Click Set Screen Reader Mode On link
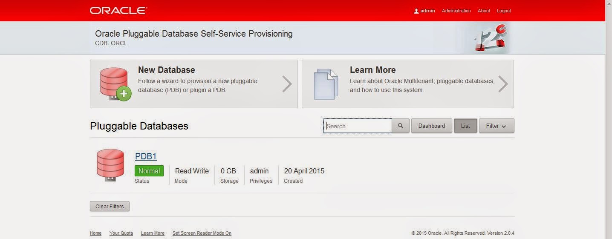612x239 pixels. 202,233
